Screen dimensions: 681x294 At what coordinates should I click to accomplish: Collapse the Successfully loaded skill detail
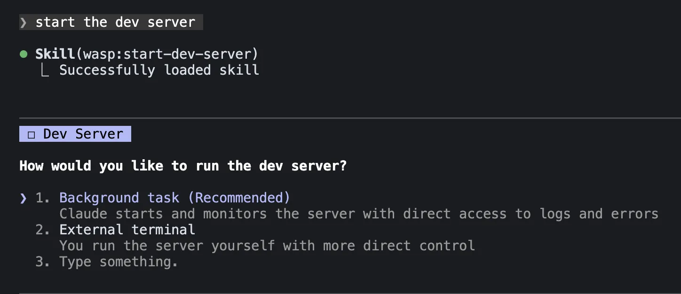tap(158, 70)
